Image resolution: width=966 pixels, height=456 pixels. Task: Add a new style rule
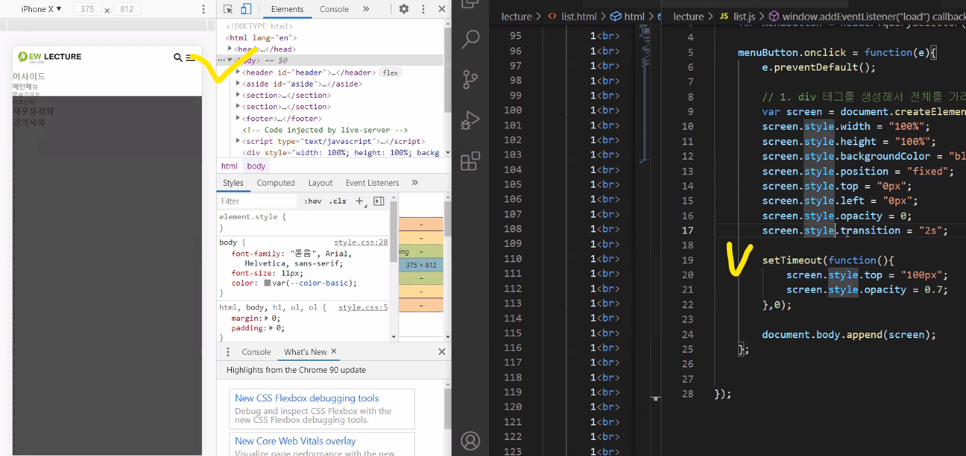360,201
